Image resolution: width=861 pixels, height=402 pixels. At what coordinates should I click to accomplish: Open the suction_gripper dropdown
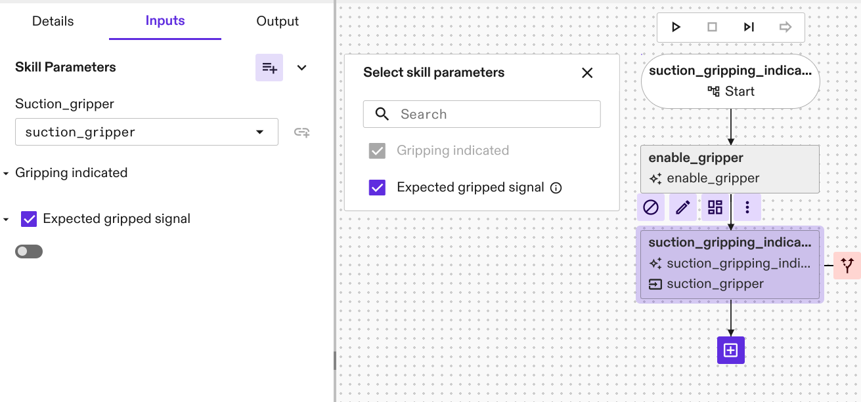pyautogui.click(x=146, y=132)
